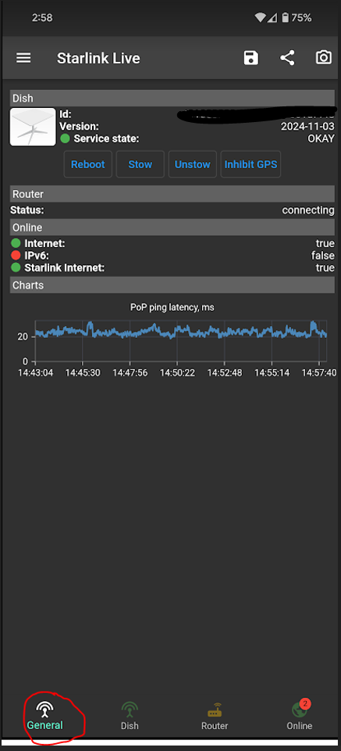This screenshot has height=751, width=341.
Task: Tap the battery icon in status bar
Action: (x=285, y=18)
